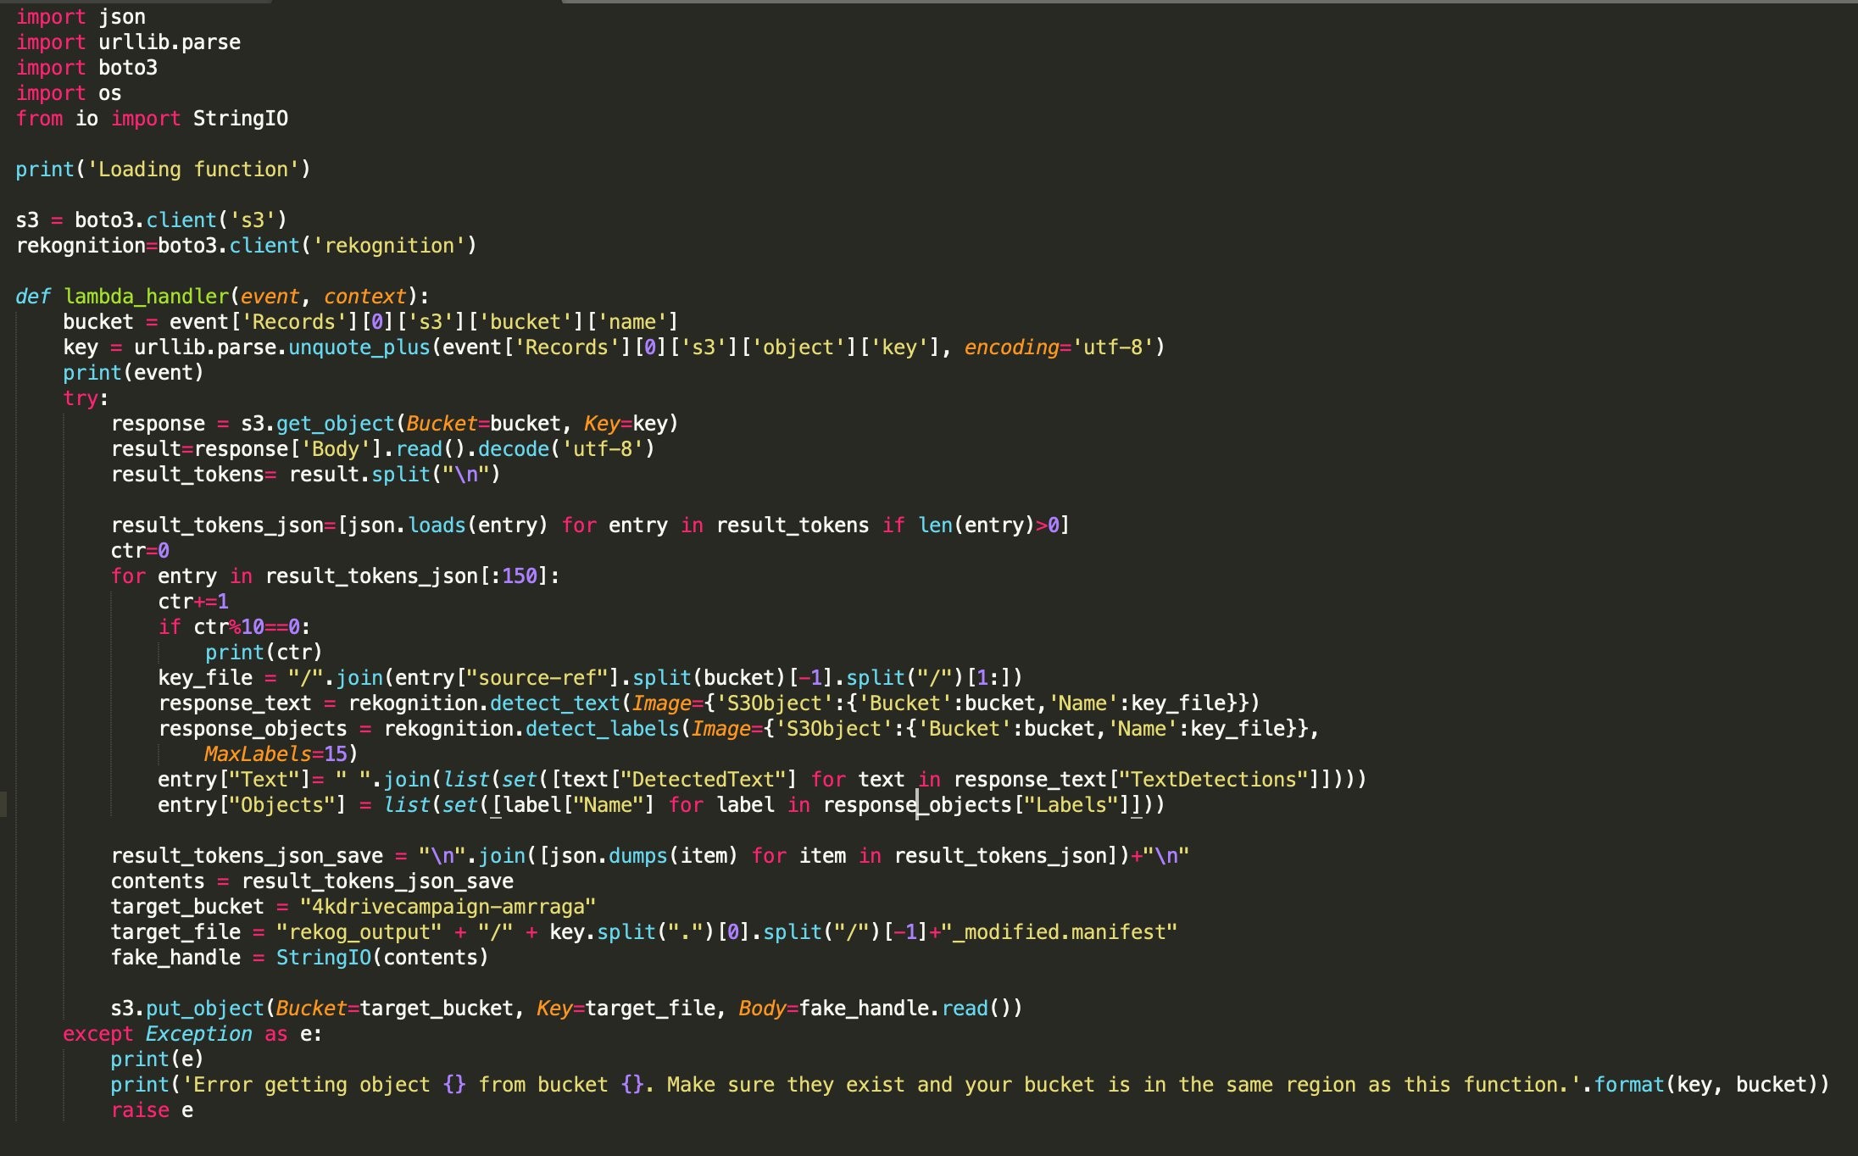Click the print(event) statement
Screen dimensions: 1858x1156
[134, 373]
